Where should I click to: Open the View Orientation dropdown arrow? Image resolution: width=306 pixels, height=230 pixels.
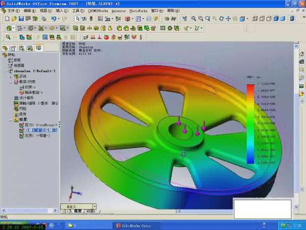247,19
